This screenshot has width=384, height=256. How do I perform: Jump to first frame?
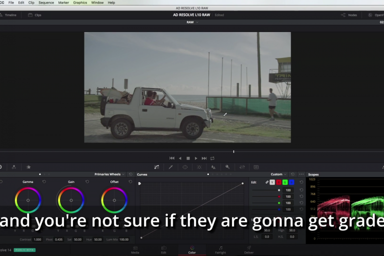(x=172, y=158)
